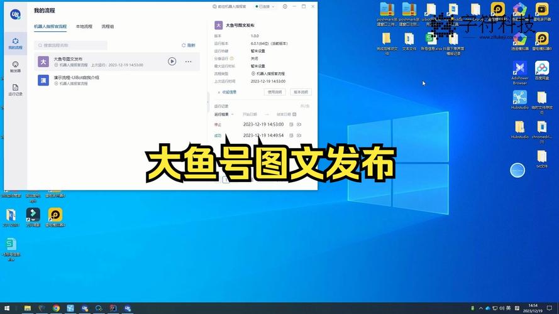Open the 运行结果 filter dropdown

[224, 114]
